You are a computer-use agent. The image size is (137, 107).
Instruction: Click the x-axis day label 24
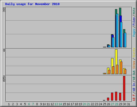point(100,104)
